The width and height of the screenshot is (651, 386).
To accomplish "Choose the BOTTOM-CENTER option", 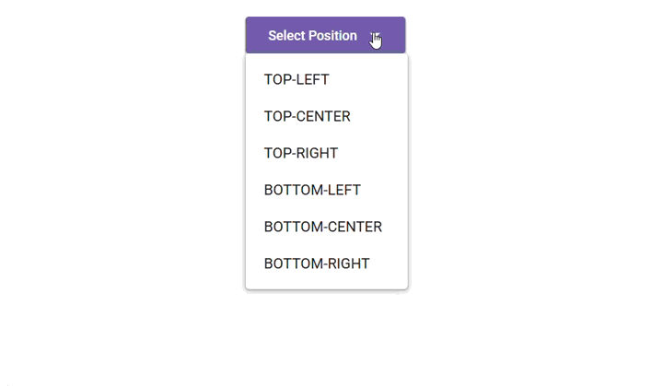I will 322,228.
